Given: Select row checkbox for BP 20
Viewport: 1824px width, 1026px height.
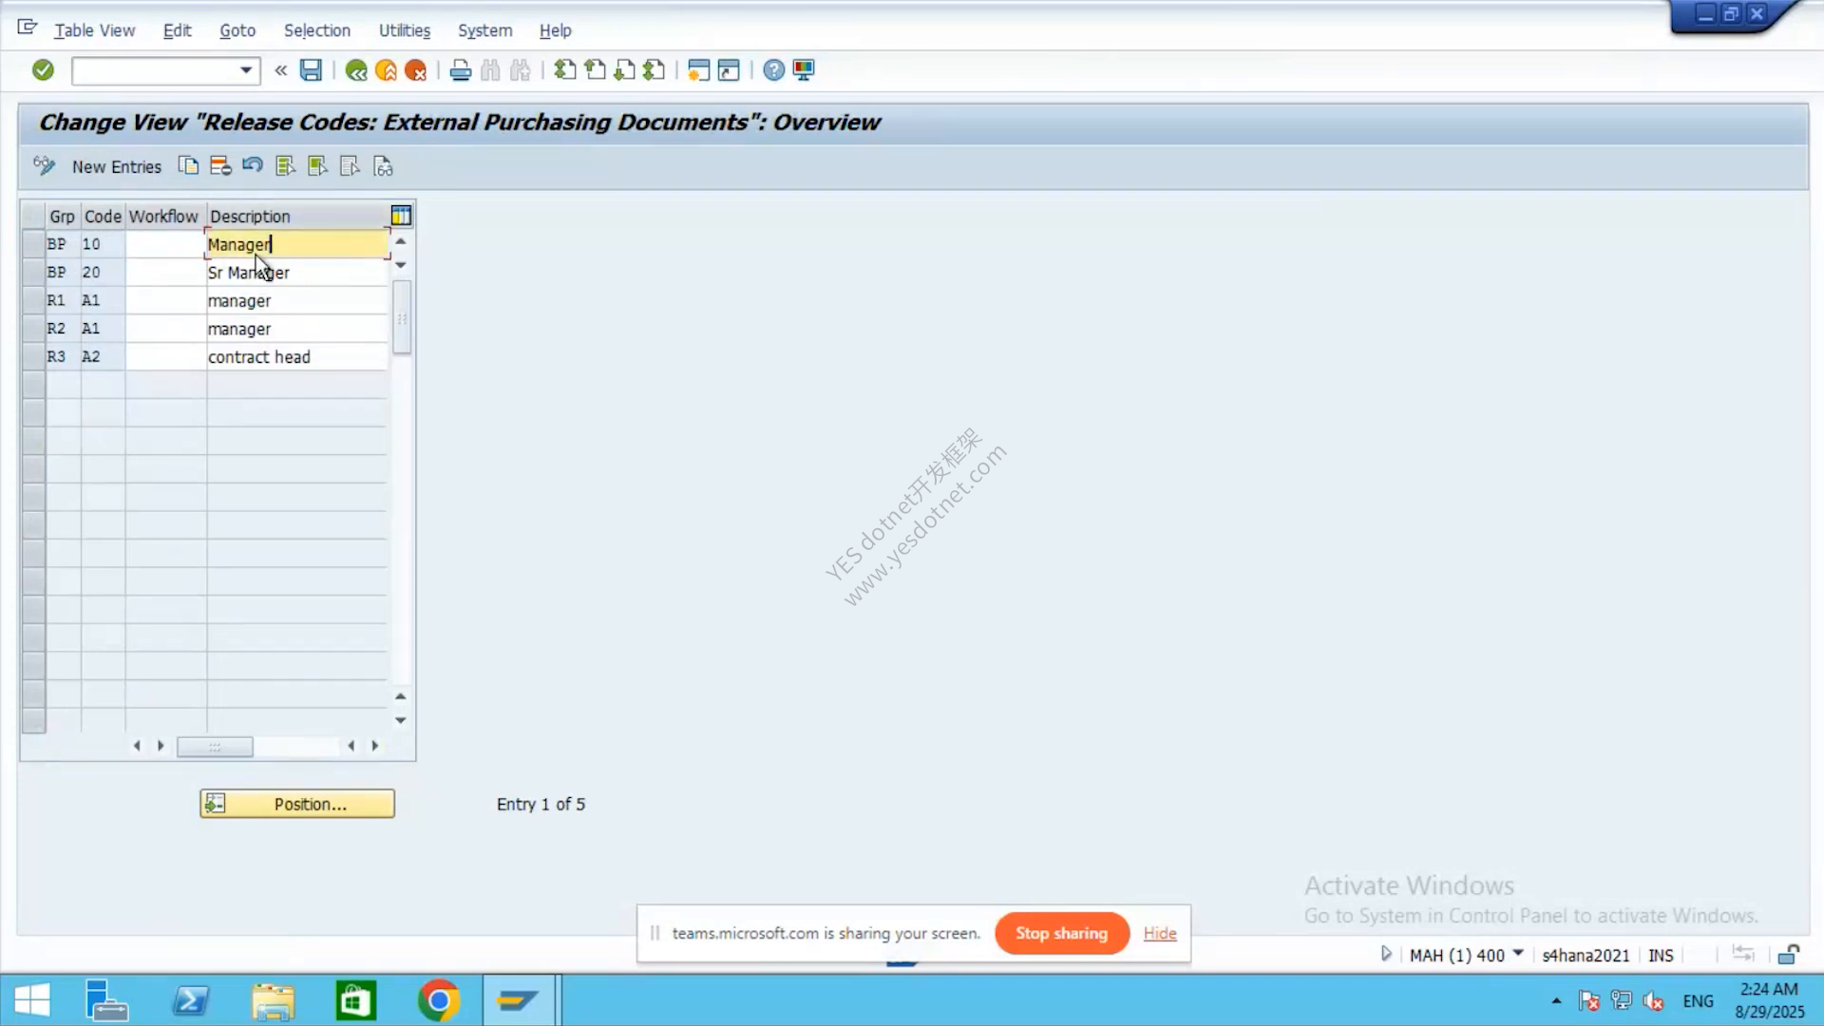Looking at the screenshot, I should (x=33, y=273).
